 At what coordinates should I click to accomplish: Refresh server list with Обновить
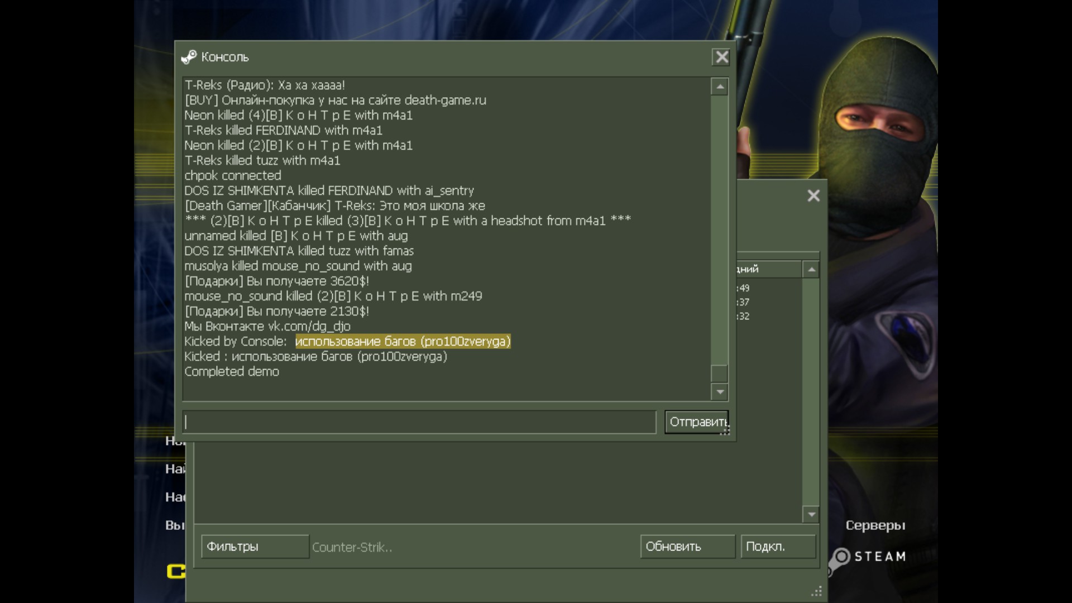click(687, 547)
